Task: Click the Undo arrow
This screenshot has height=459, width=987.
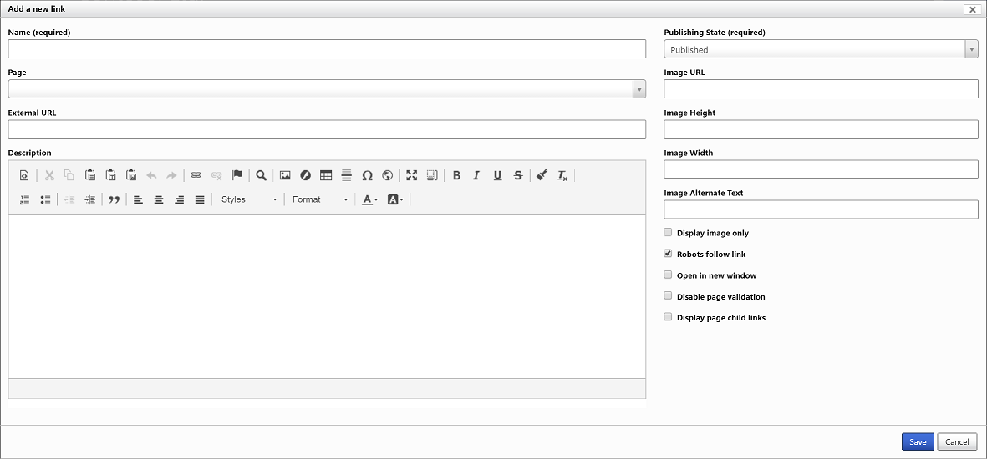Action: click(x=151, y=175)
